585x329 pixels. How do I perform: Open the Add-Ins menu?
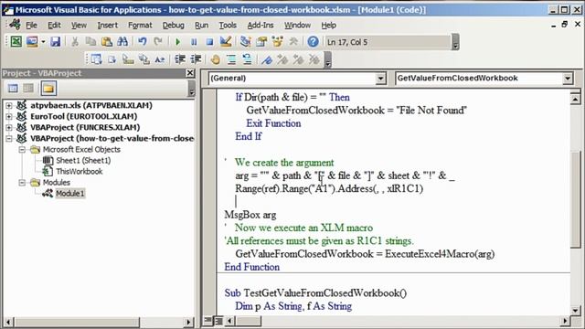tap(261, 25)
